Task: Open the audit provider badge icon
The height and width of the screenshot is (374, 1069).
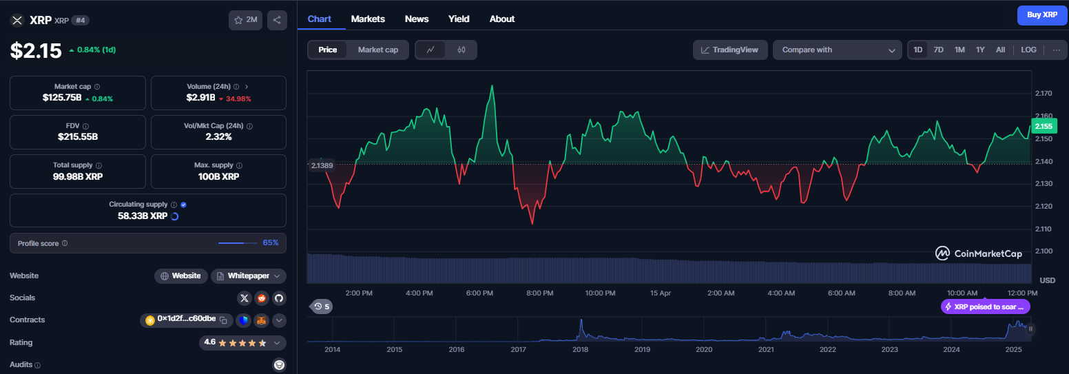Action: click(279, 365)
